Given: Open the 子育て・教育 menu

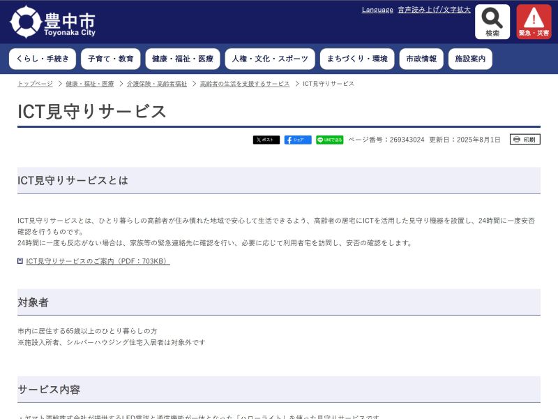Looking at the screenshot, I should [110, 59].
